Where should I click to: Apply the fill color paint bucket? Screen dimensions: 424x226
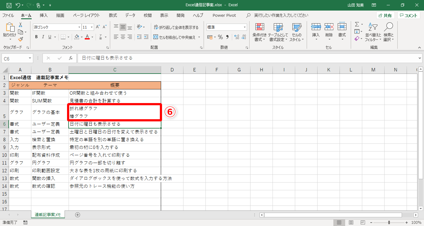[x=77, y=37]
